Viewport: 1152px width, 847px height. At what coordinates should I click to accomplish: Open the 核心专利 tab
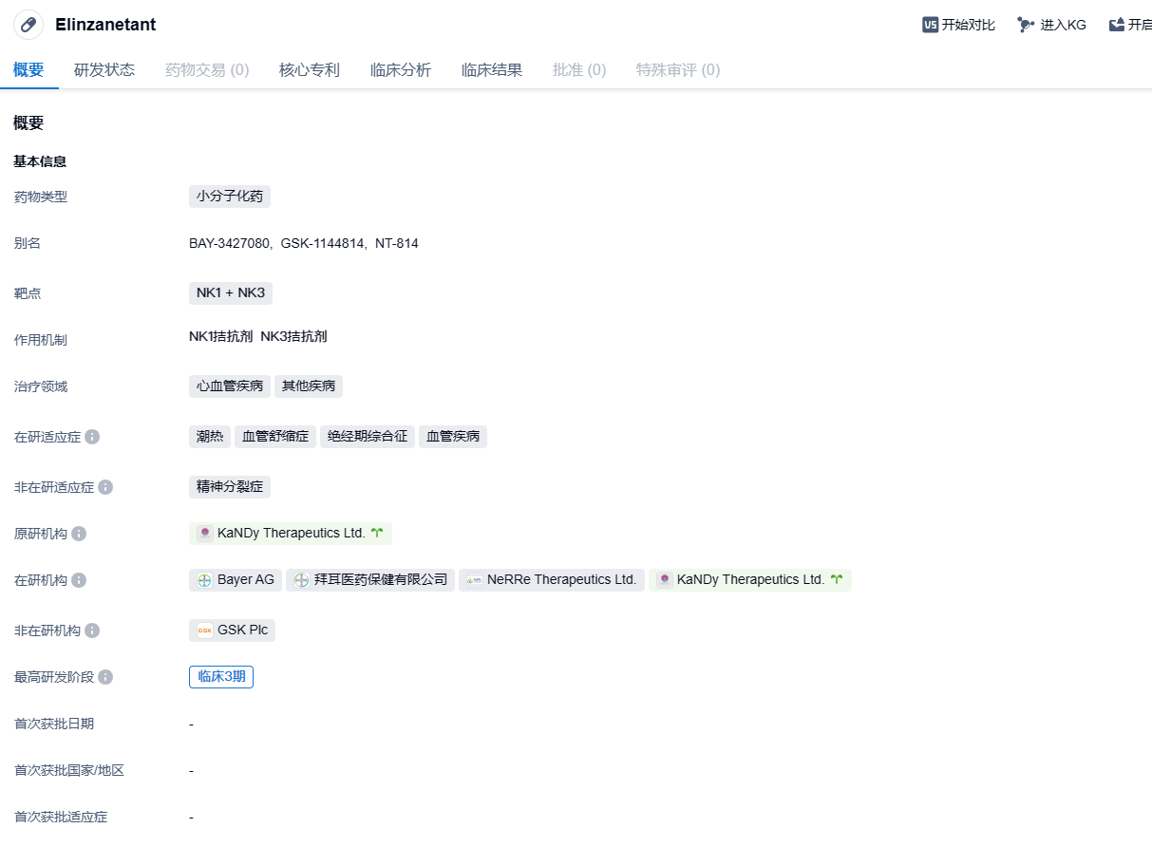310,70
